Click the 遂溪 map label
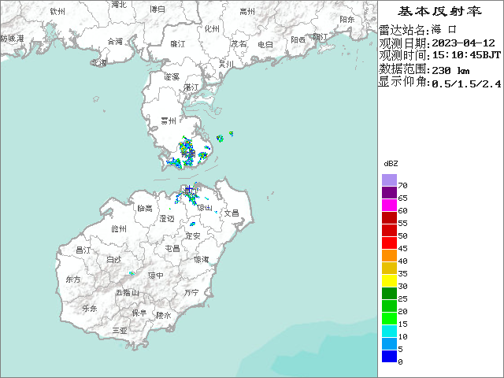The height and width of the screenshot is (378, 504). point(172,77)
